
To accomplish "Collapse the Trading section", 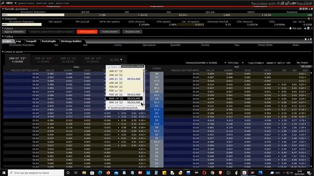I will coord(3,37).
